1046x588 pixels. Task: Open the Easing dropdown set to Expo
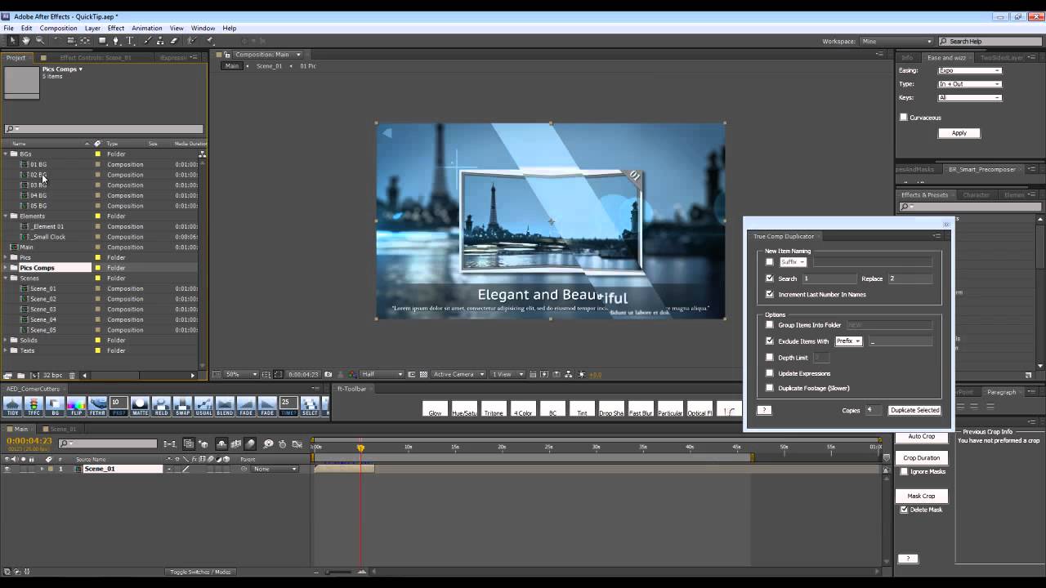coord(969,70)
